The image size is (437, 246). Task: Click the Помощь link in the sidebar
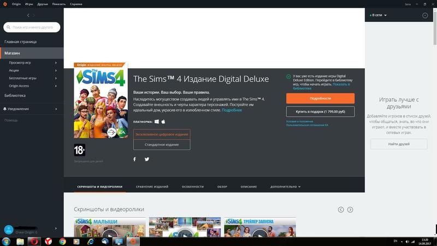[11, 120]
